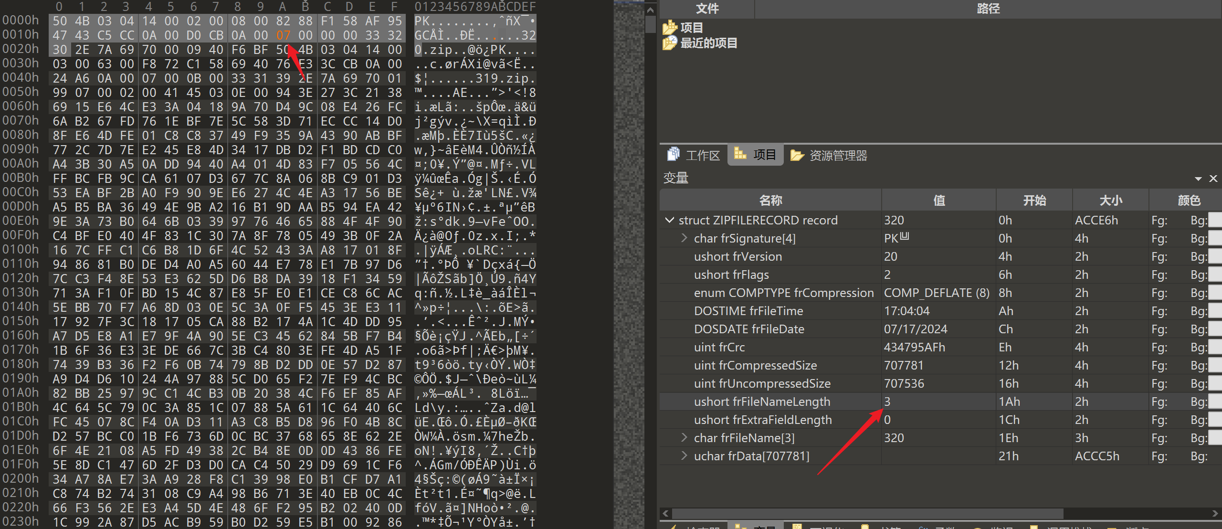Click the 名称 column header
The width and height of the screenshot is (1222, 529).
point(770,200)
